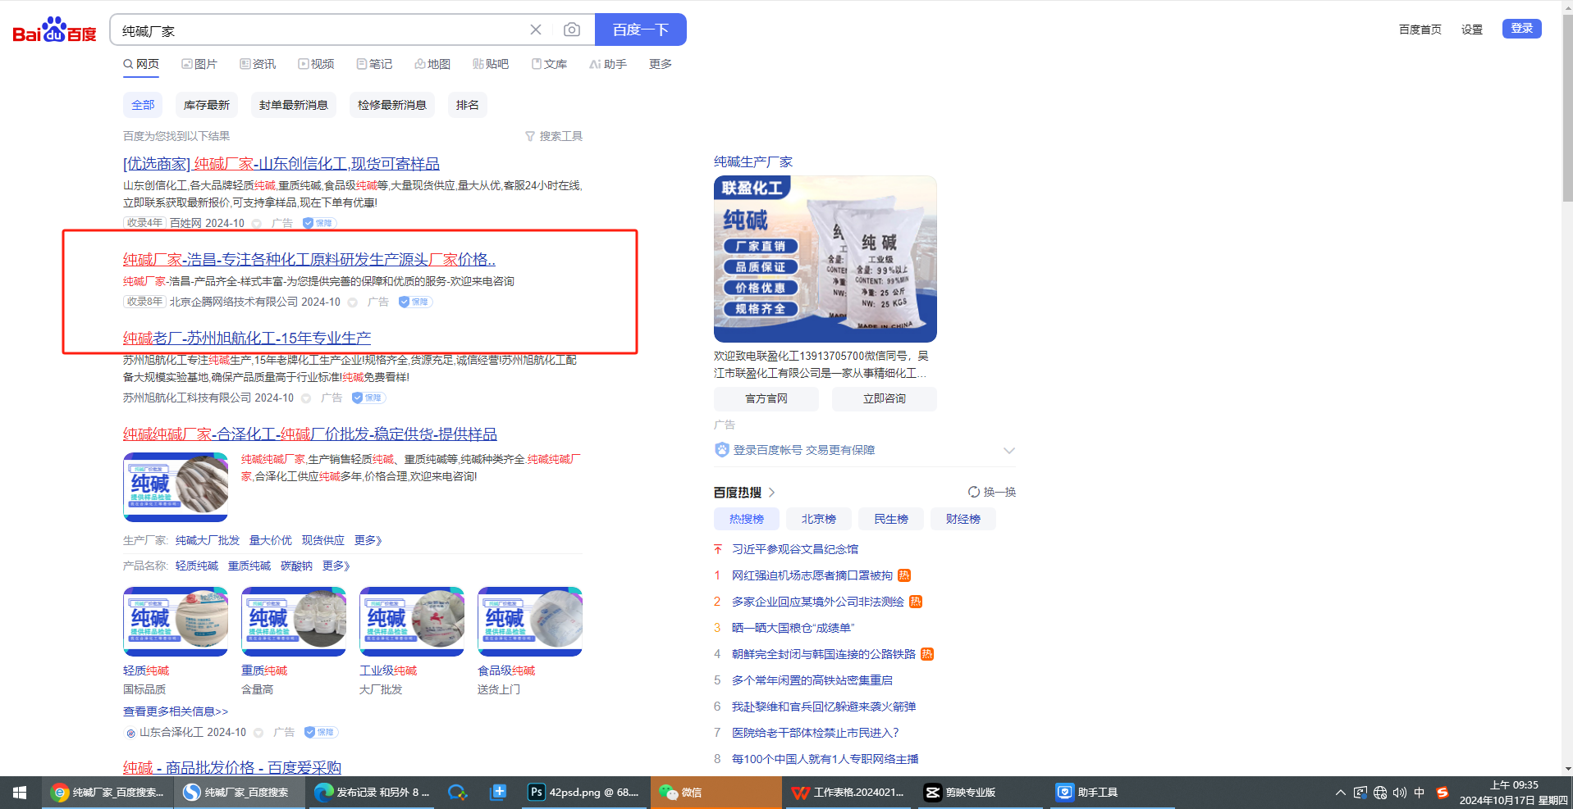Switch to the 资讯 tab

click(258, 64)
